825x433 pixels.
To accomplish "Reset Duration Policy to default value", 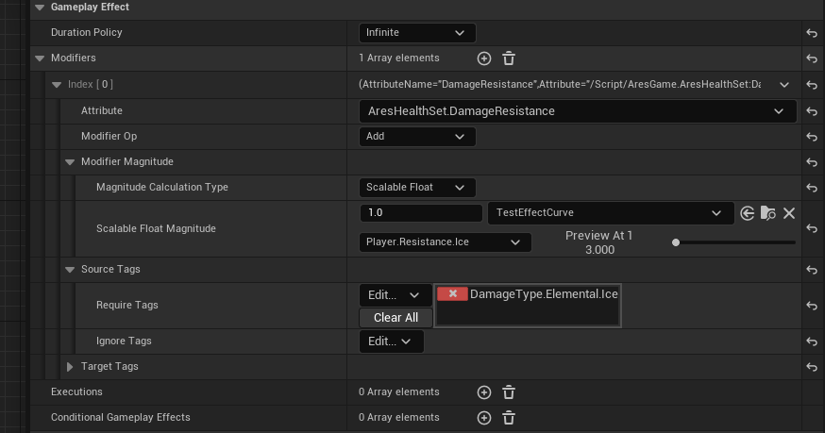I will [x=812, y=33].
